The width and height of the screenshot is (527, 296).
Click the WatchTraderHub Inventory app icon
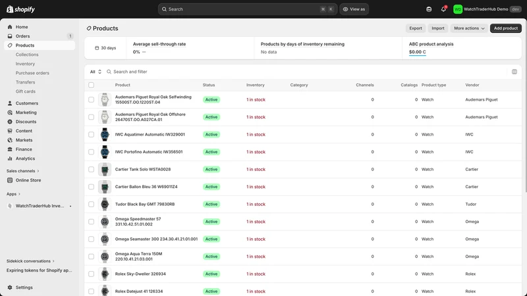click(10, 206)
